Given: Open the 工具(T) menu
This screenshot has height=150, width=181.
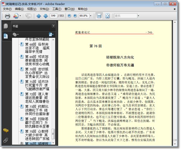Looking at the screenshot, I should (57, 9).
